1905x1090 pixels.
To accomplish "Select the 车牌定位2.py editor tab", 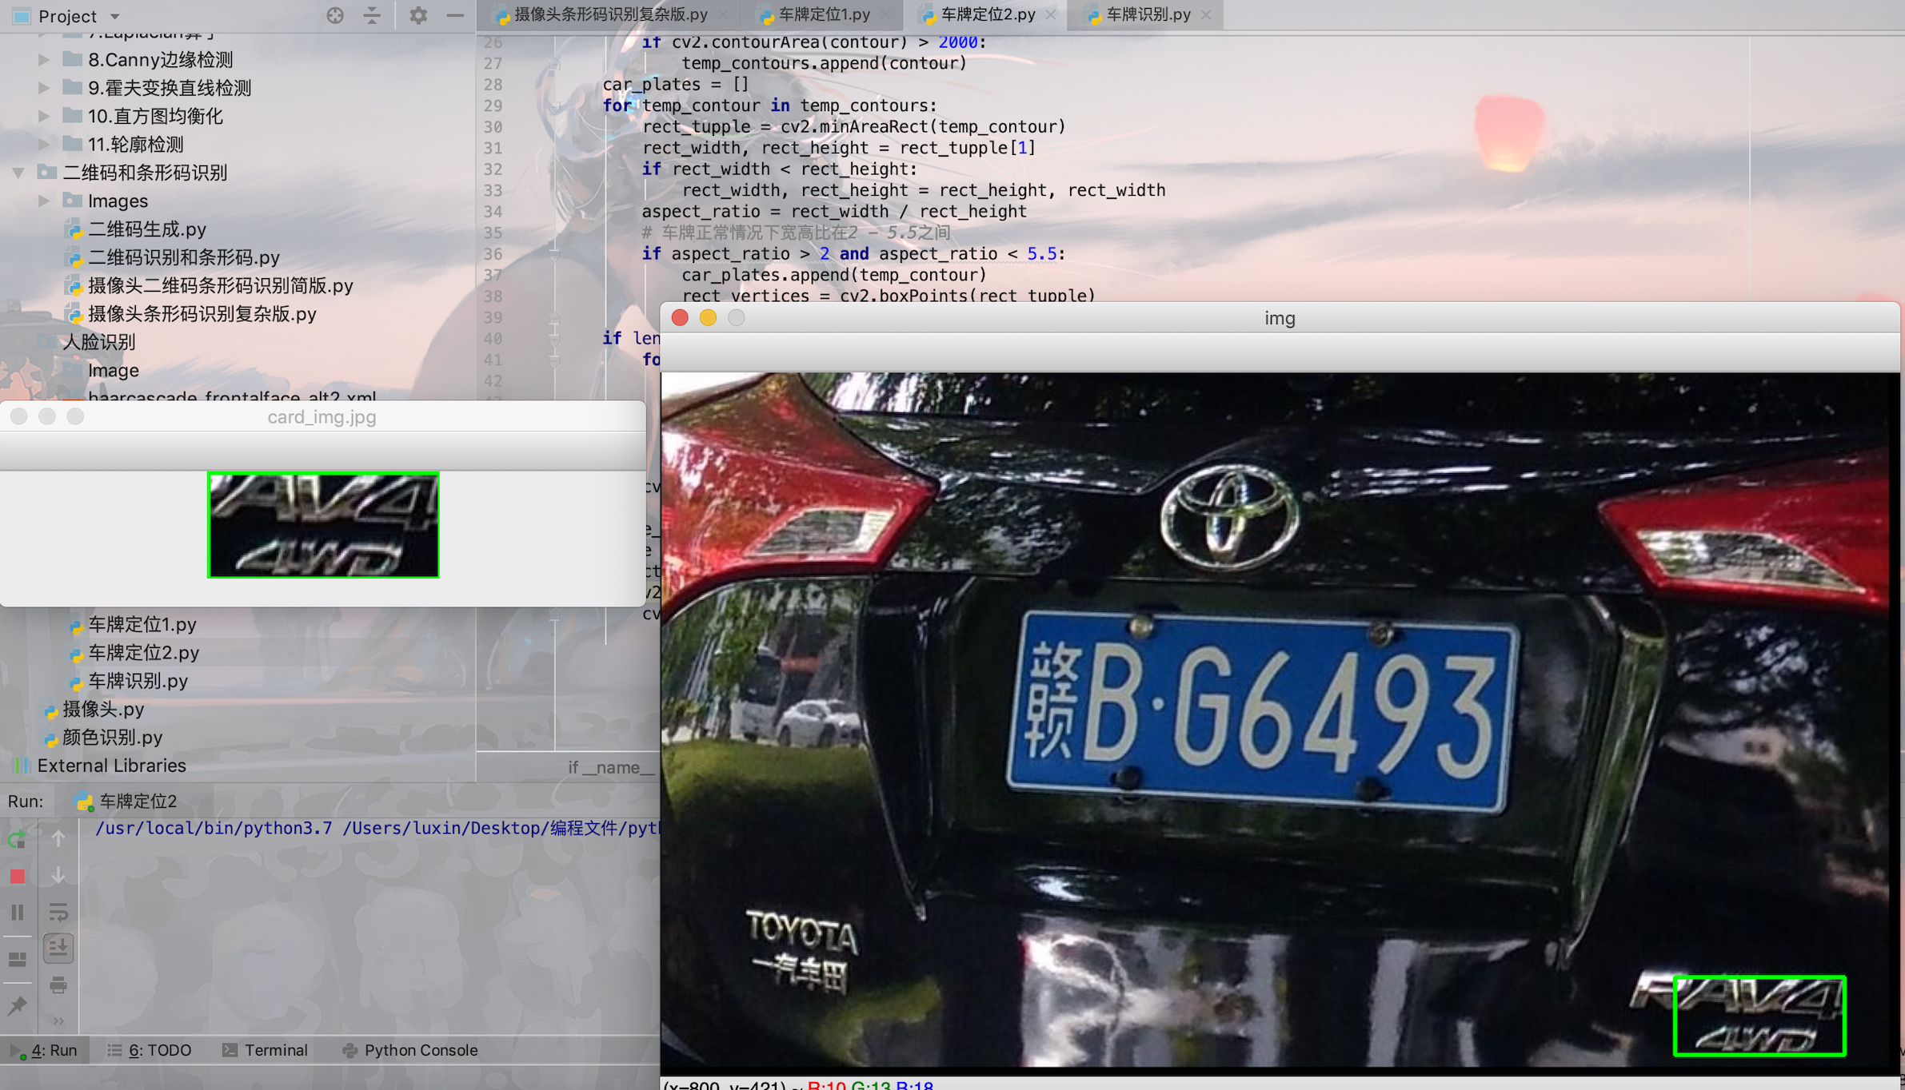I will 988,14.
